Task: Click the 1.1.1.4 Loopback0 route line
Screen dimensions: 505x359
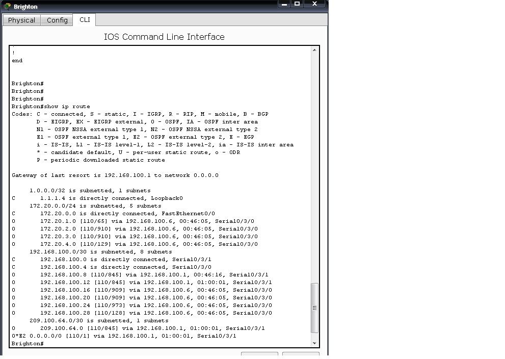Action: 97,198
